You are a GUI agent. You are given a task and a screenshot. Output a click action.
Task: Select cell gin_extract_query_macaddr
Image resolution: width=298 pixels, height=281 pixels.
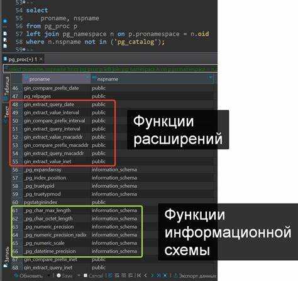[53, 153]
